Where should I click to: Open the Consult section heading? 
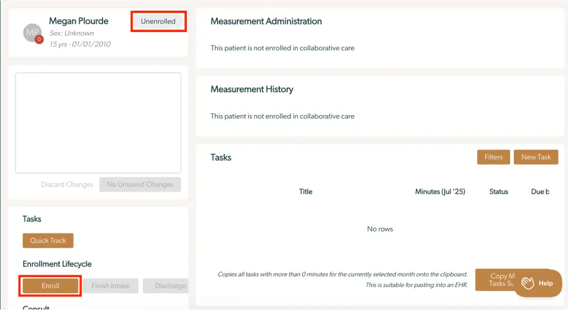(36, 307)
